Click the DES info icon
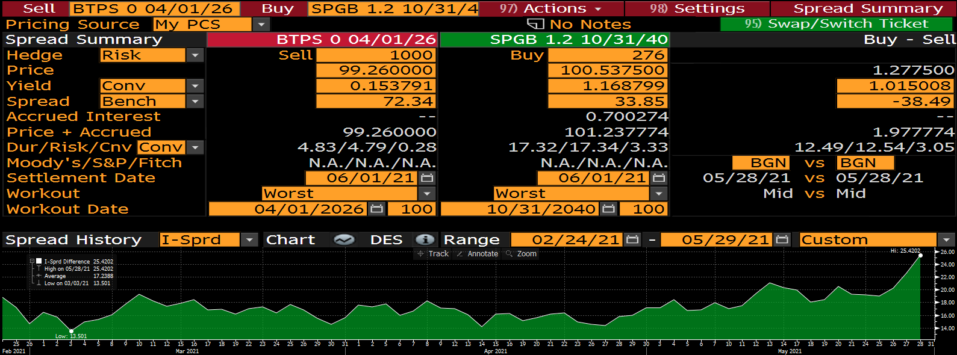This screenshot has width=957, height=355. coord(425,239)
